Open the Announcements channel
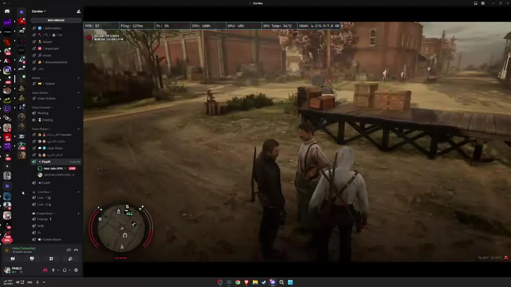The width and height of the screenshot is (511, 287). (x=56, y=62)
